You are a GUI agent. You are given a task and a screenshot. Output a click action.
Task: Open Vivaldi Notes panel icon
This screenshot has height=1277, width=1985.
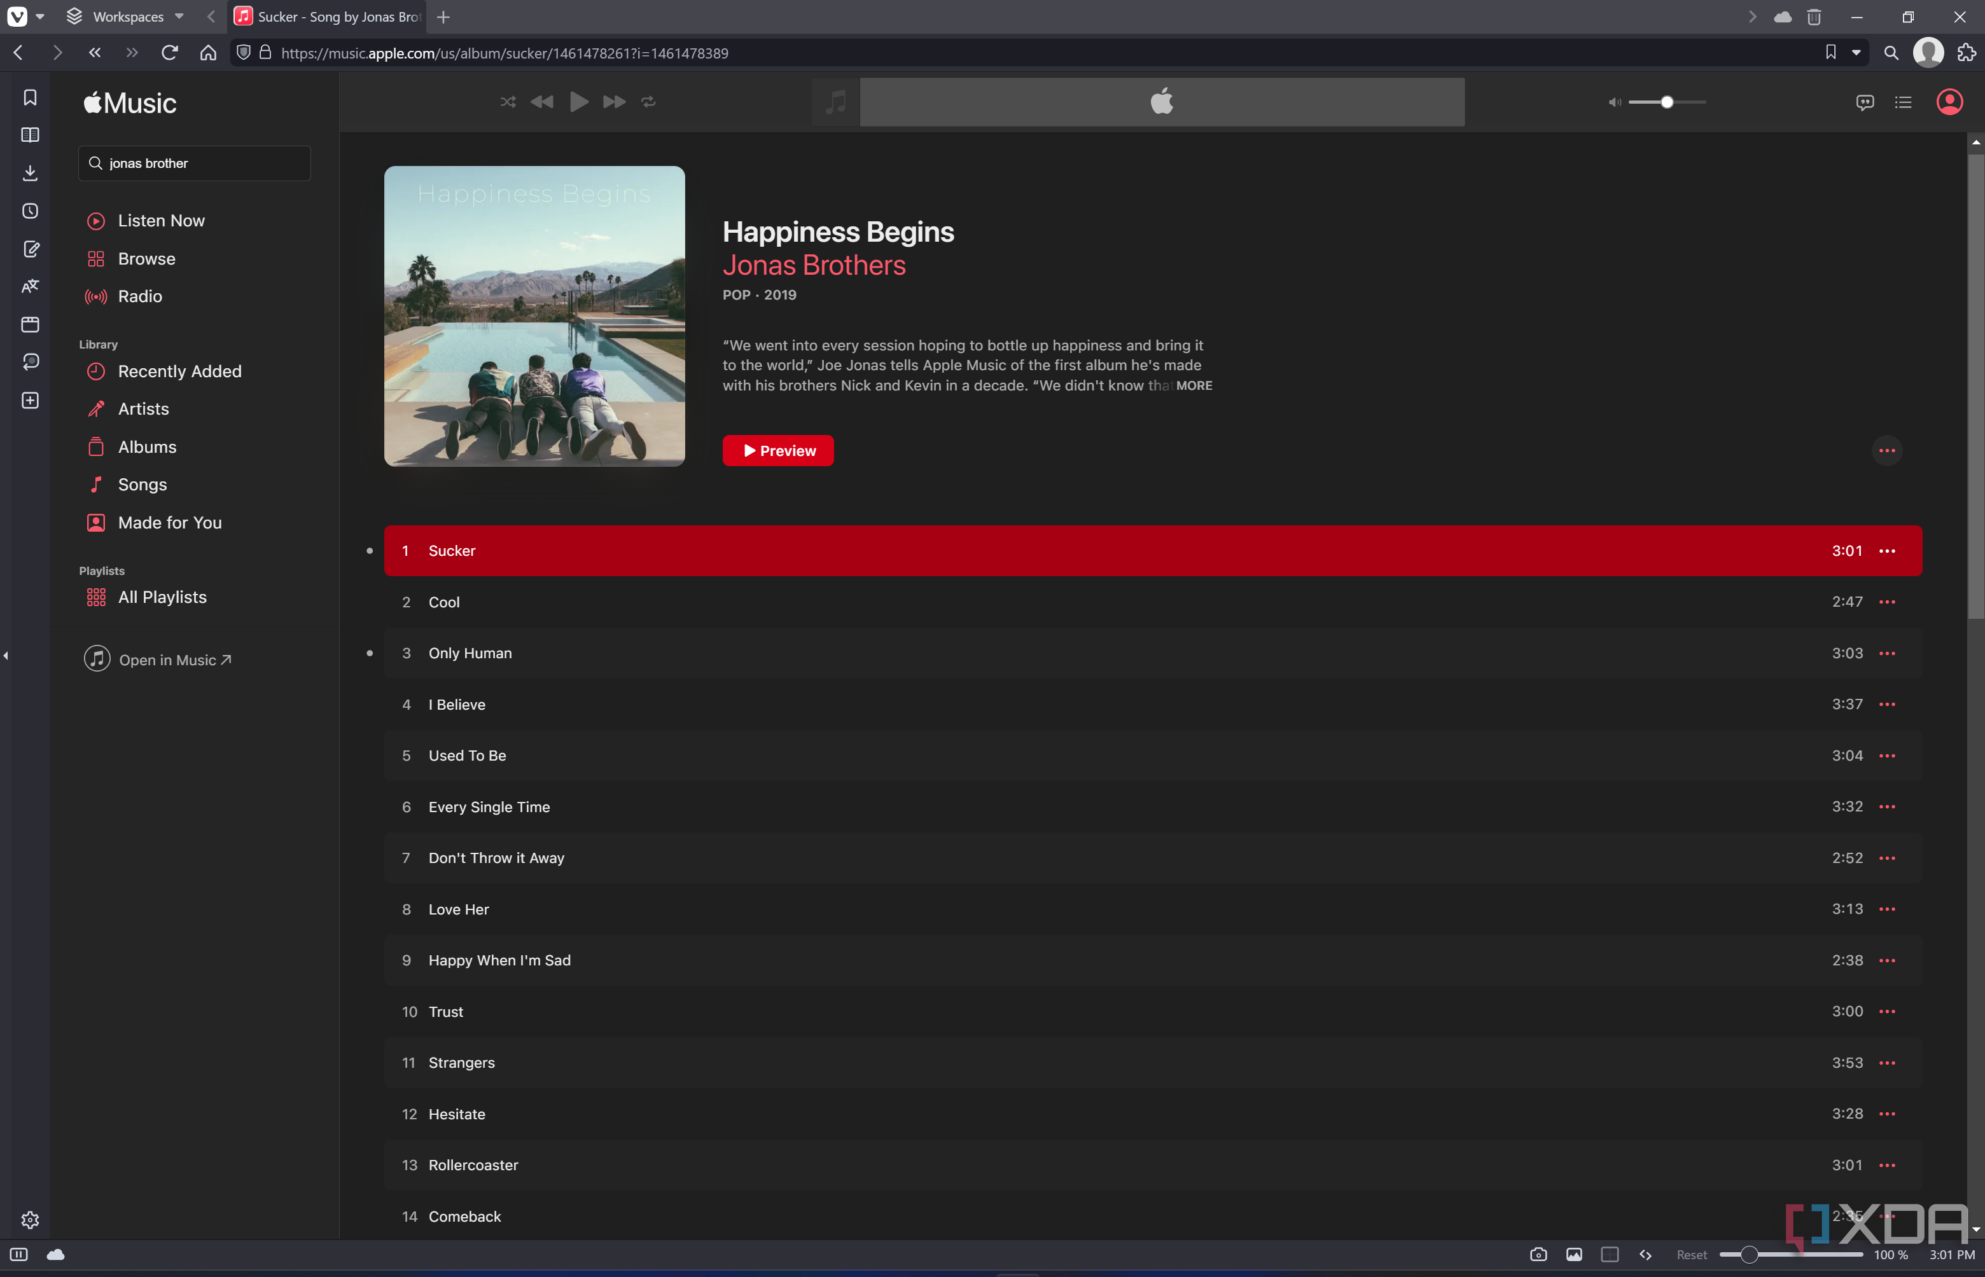click(x=30, y=249)
